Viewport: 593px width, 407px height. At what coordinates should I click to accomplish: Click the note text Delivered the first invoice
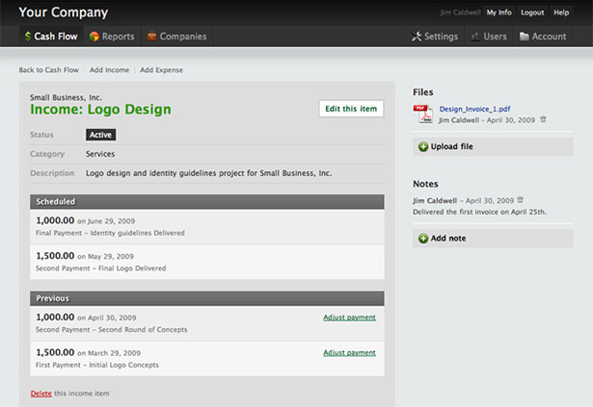point(479,212)
